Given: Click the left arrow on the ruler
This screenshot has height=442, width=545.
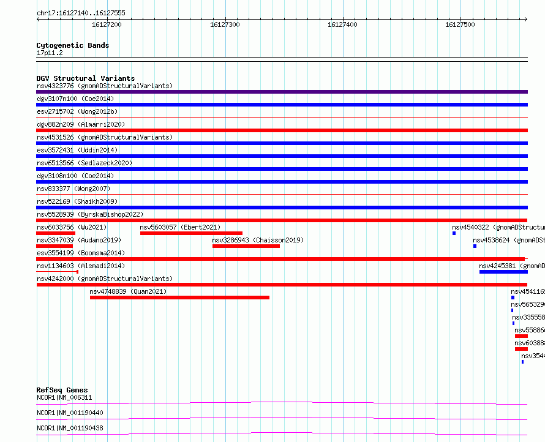Looking at the screenshot, I should coord(38,20).
